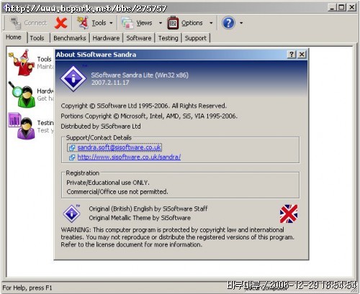Select the Software tab
The height and width of the screenshot is (294, 360).
139,38
